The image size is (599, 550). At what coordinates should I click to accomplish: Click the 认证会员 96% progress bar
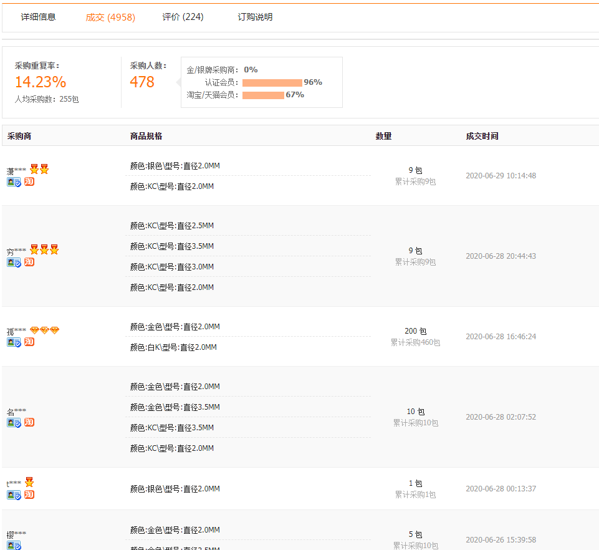[x=271, y=82]
